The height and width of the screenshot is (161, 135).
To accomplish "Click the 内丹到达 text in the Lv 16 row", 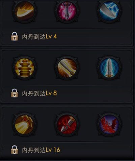I will pyautogui.click(x=34, y=150).
